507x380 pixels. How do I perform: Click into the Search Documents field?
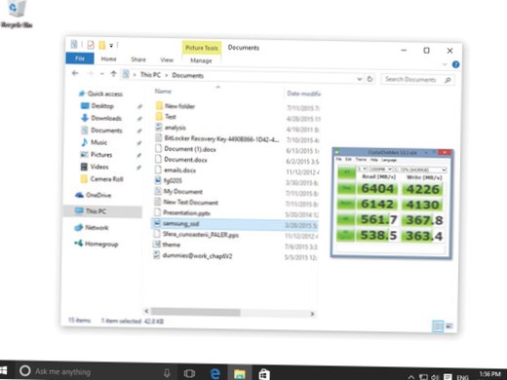(417, 80)
